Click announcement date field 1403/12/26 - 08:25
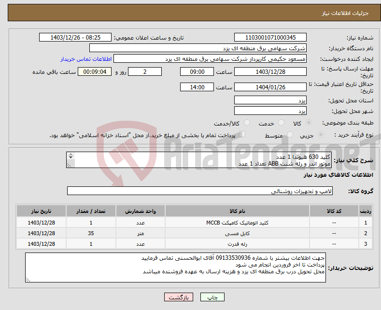381x310 pixels. (75, 37)
